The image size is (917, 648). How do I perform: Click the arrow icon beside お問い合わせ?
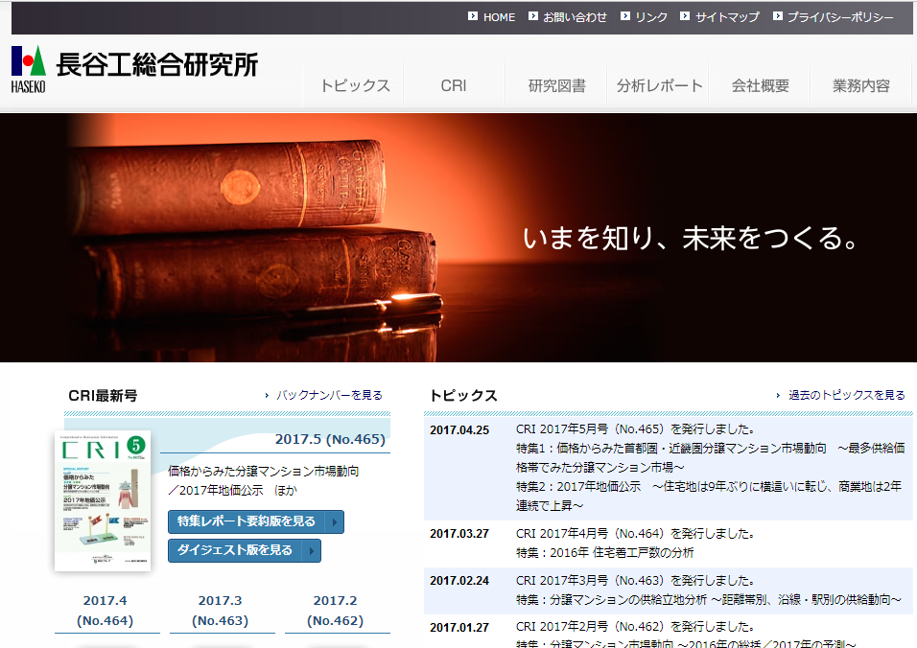(533, 16)
